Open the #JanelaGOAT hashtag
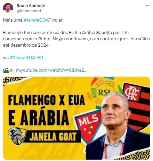This screenshot has width=153, height=161. click(x=37, y=20)
